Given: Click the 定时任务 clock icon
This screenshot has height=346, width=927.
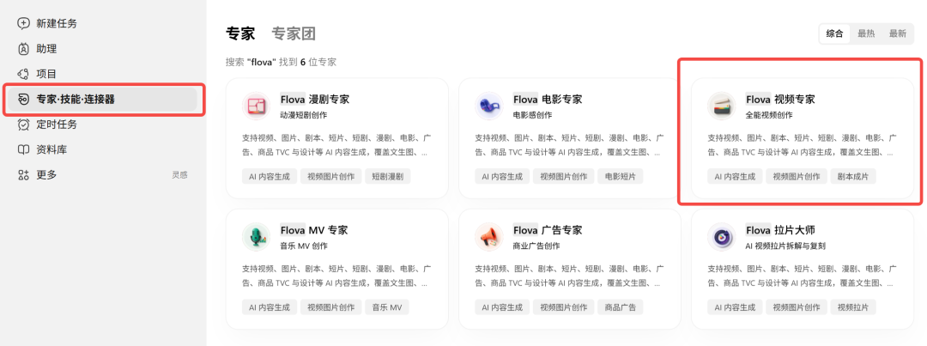Looking at the screenshot, I should click(24, 124).
